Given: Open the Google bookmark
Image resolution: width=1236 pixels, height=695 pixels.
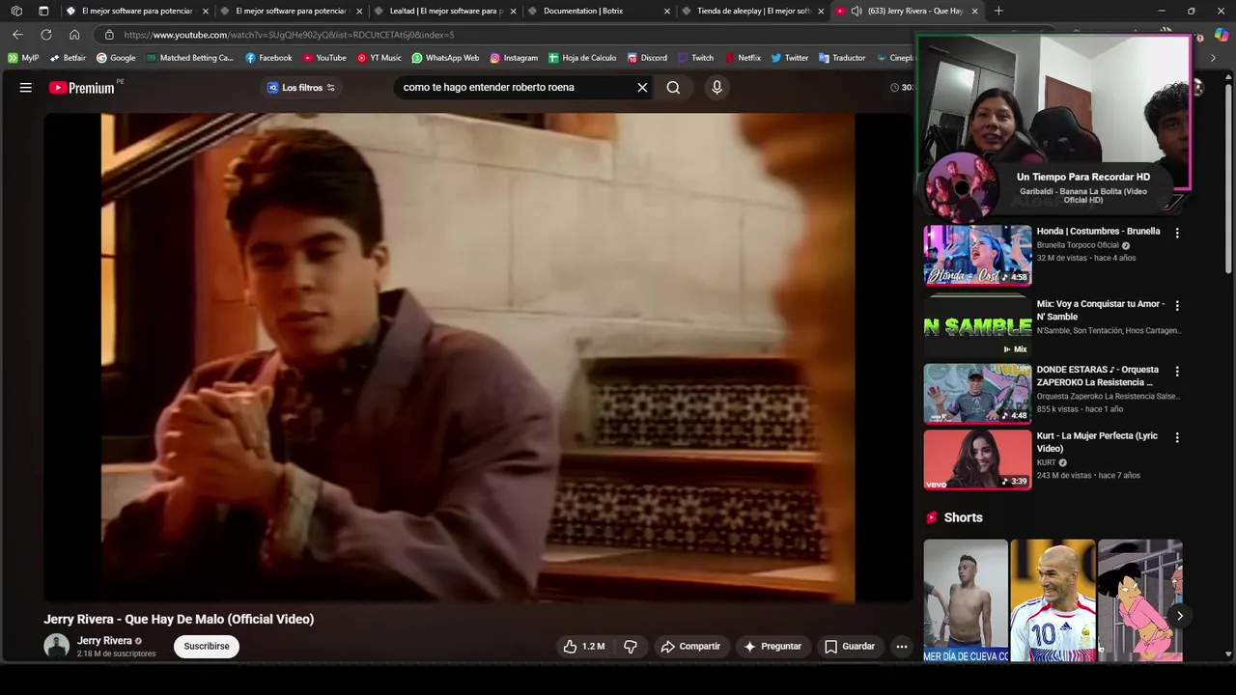Looking at the screenshot, I should pyautogui.click(x=116, y=58).
